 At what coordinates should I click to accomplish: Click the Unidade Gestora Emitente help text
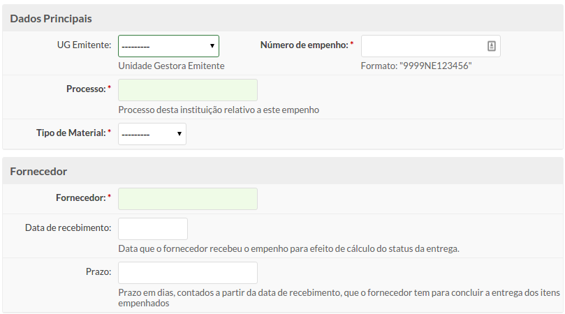click(172, 66)
